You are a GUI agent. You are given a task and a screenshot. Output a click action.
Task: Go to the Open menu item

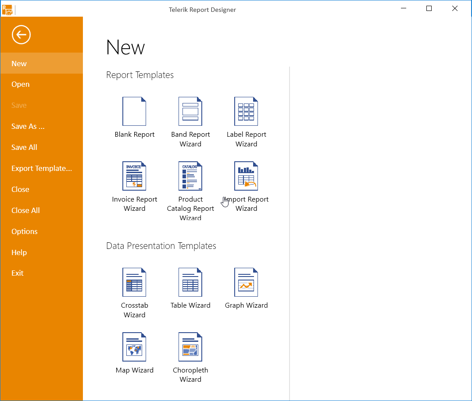point(21,85)
